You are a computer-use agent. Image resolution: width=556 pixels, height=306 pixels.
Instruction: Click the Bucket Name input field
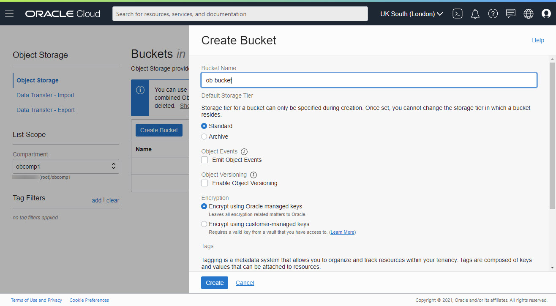pos(369,80)
